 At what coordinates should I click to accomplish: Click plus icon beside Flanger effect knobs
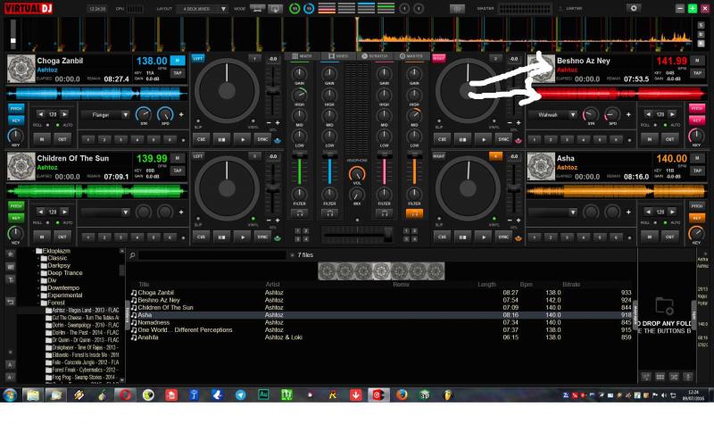181,114
